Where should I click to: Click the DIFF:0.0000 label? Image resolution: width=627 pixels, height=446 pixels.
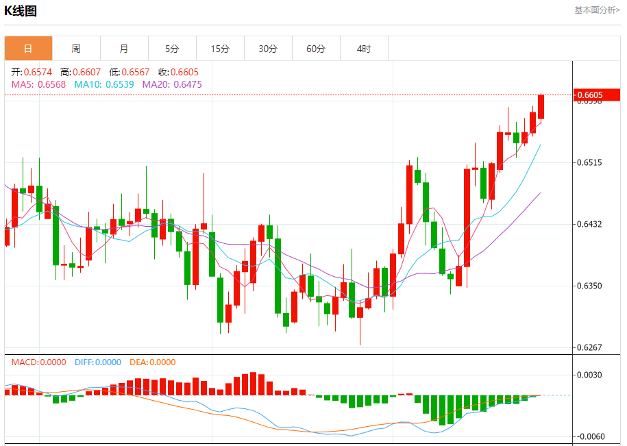pyautogui.click(x=98, y=362)
